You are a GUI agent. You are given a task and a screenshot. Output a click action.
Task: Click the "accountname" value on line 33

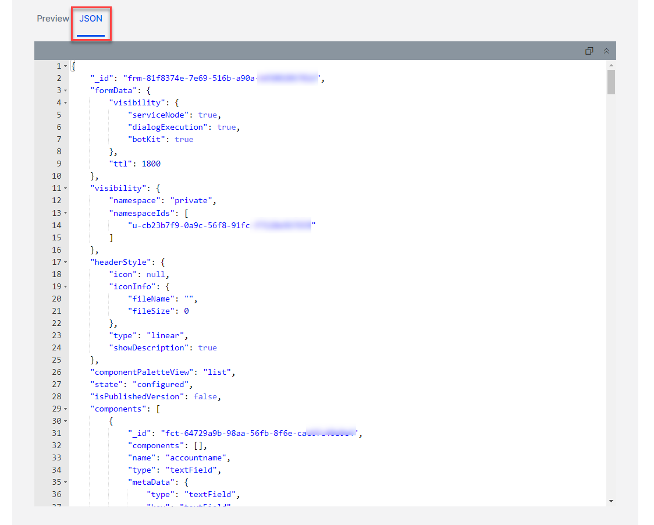tap(200, 458)
